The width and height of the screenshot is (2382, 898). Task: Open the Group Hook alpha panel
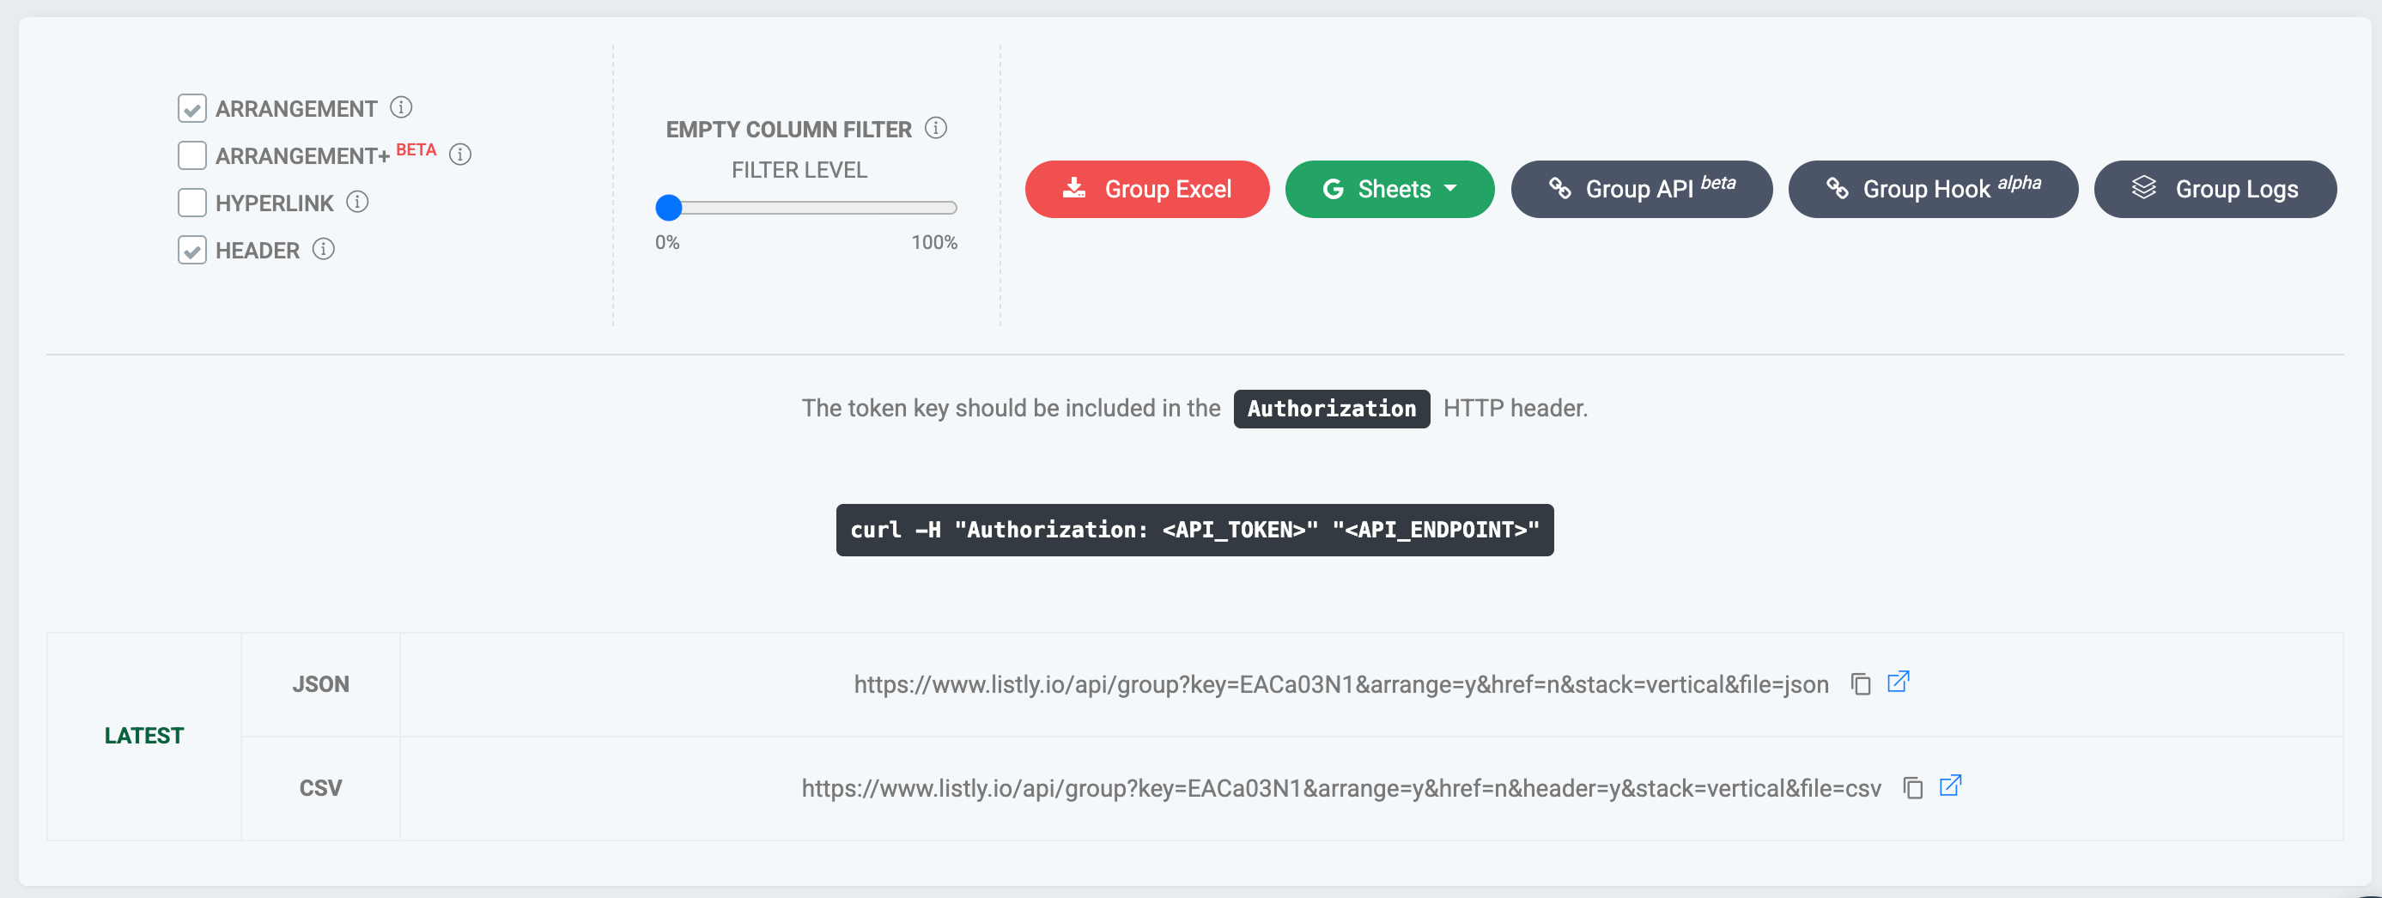(x=1932, y=190)
